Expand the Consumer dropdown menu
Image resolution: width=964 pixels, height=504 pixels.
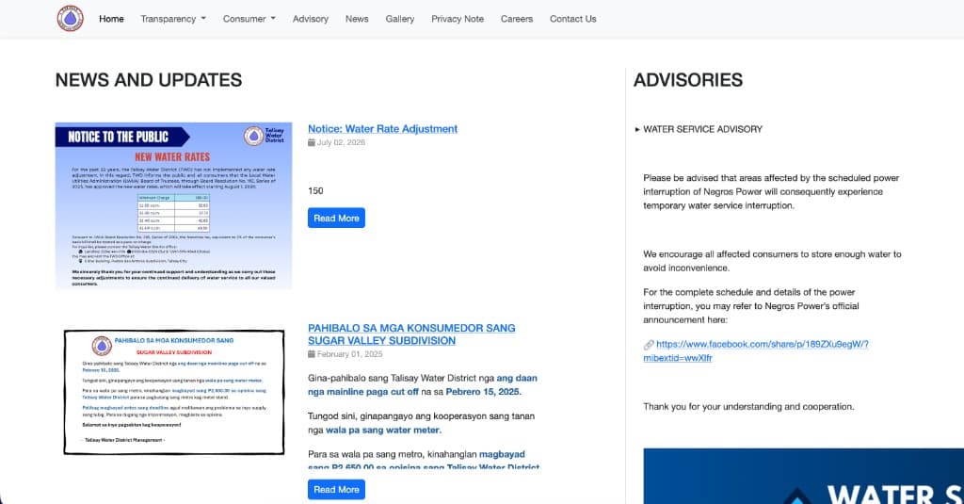(249, 19)
